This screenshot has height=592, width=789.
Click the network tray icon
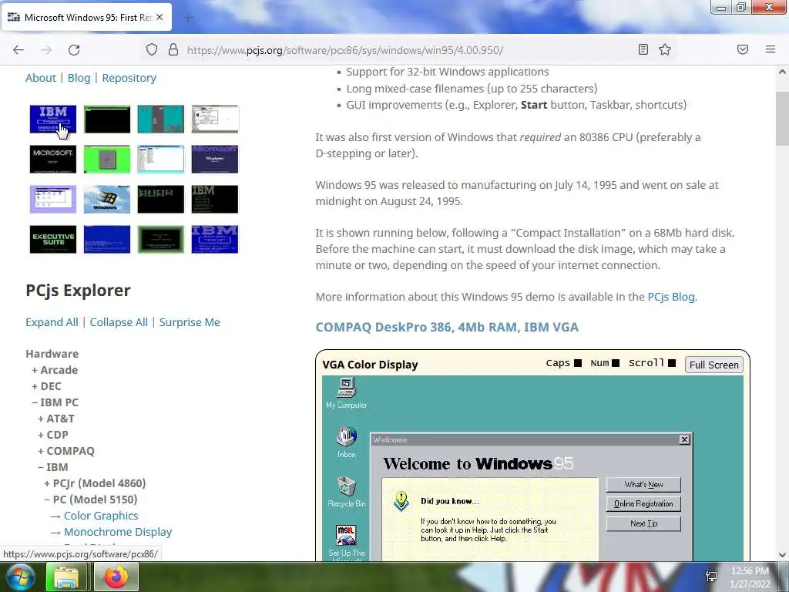pyautogui.click(x=711, y=577)
